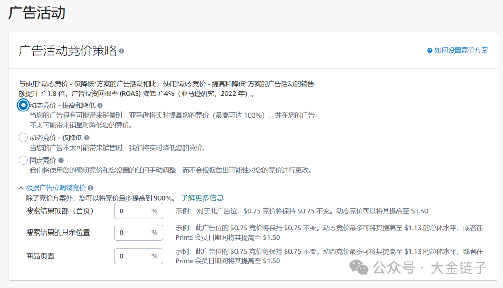Choose the 固定竞价 bidding option
503x288 pixels.
pyautogui.click(x=23, y=160)
